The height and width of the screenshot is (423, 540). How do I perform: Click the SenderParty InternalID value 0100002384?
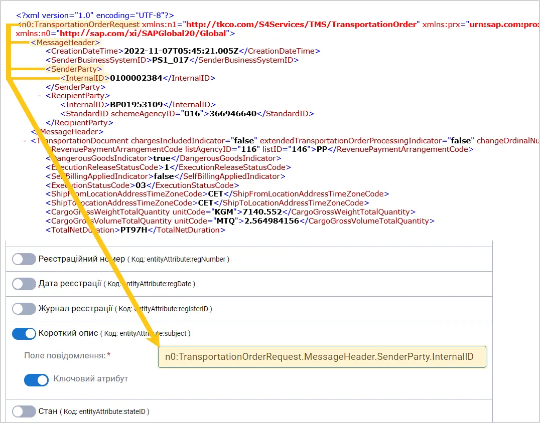tap(136, 78)
